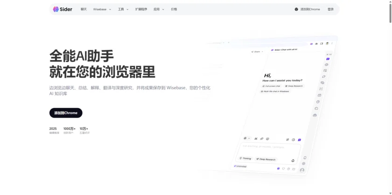Click the send icon in the input box
Viewport: 392px width, 195px height.
click(293, 161)
